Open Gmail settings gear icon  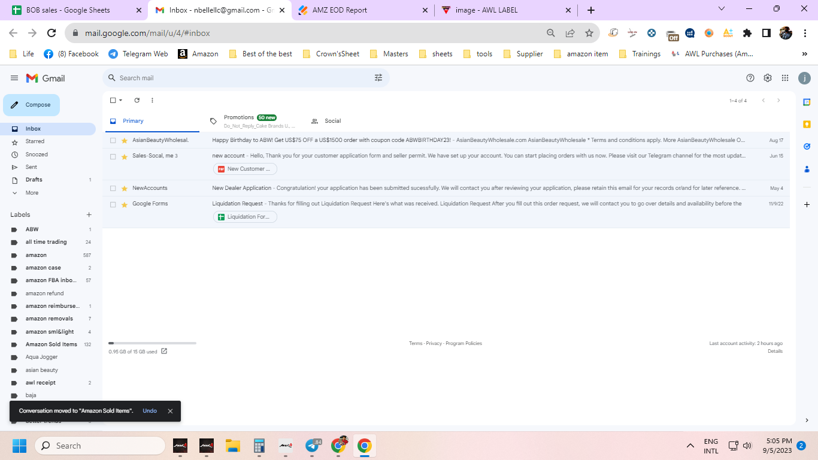point(768,78)
